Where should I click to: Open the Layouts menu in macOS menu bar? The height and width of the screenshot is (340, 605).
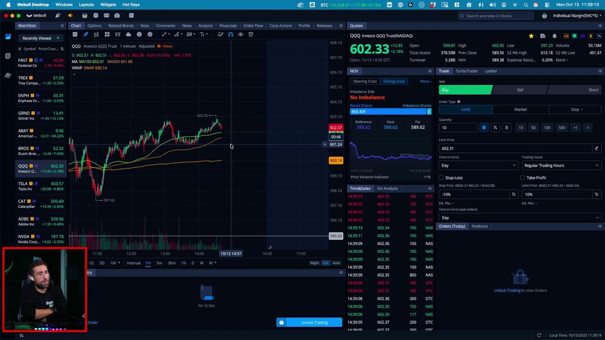(86, 5)
